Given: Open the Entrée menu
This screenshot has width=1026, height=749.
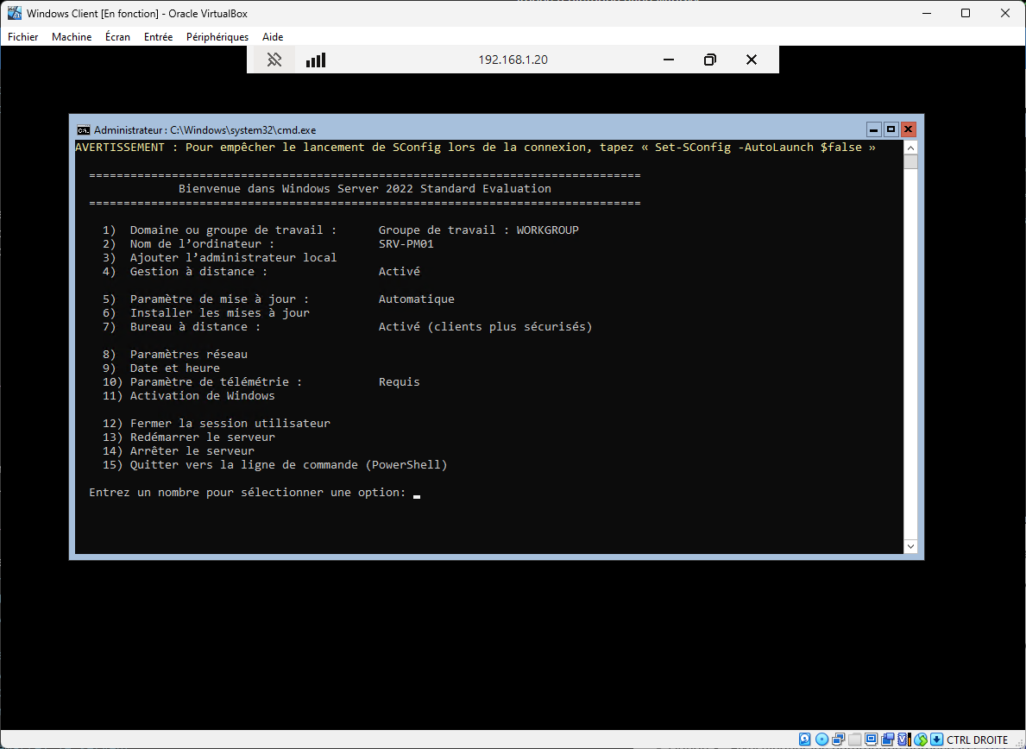Looking at the screenshot, I should (159, 36).
